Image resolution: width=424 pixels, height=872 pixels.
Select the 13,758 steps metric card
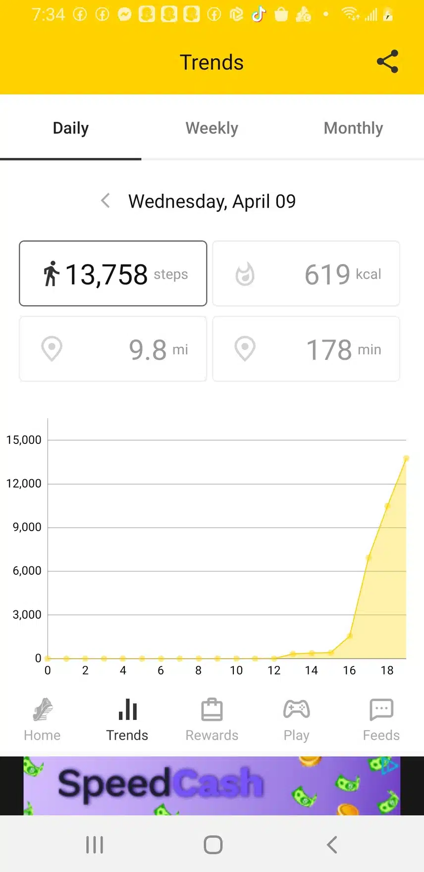[113, 273]
